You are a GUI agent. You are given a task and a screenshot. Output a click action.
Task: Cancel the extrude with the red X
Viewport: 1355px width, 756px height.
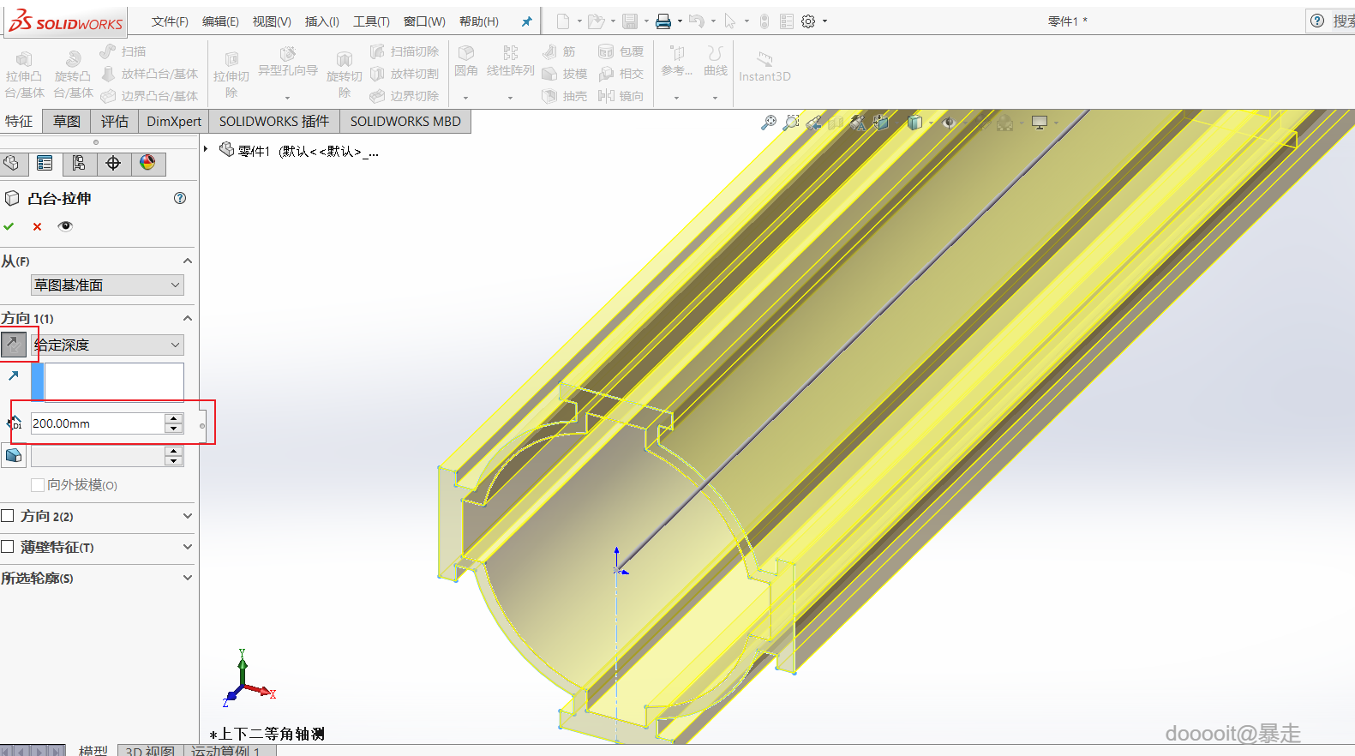(x=37, y=226)
